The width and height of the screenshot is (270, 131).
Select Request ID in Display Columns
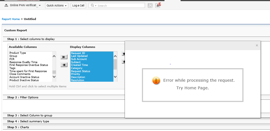[92, 53]
